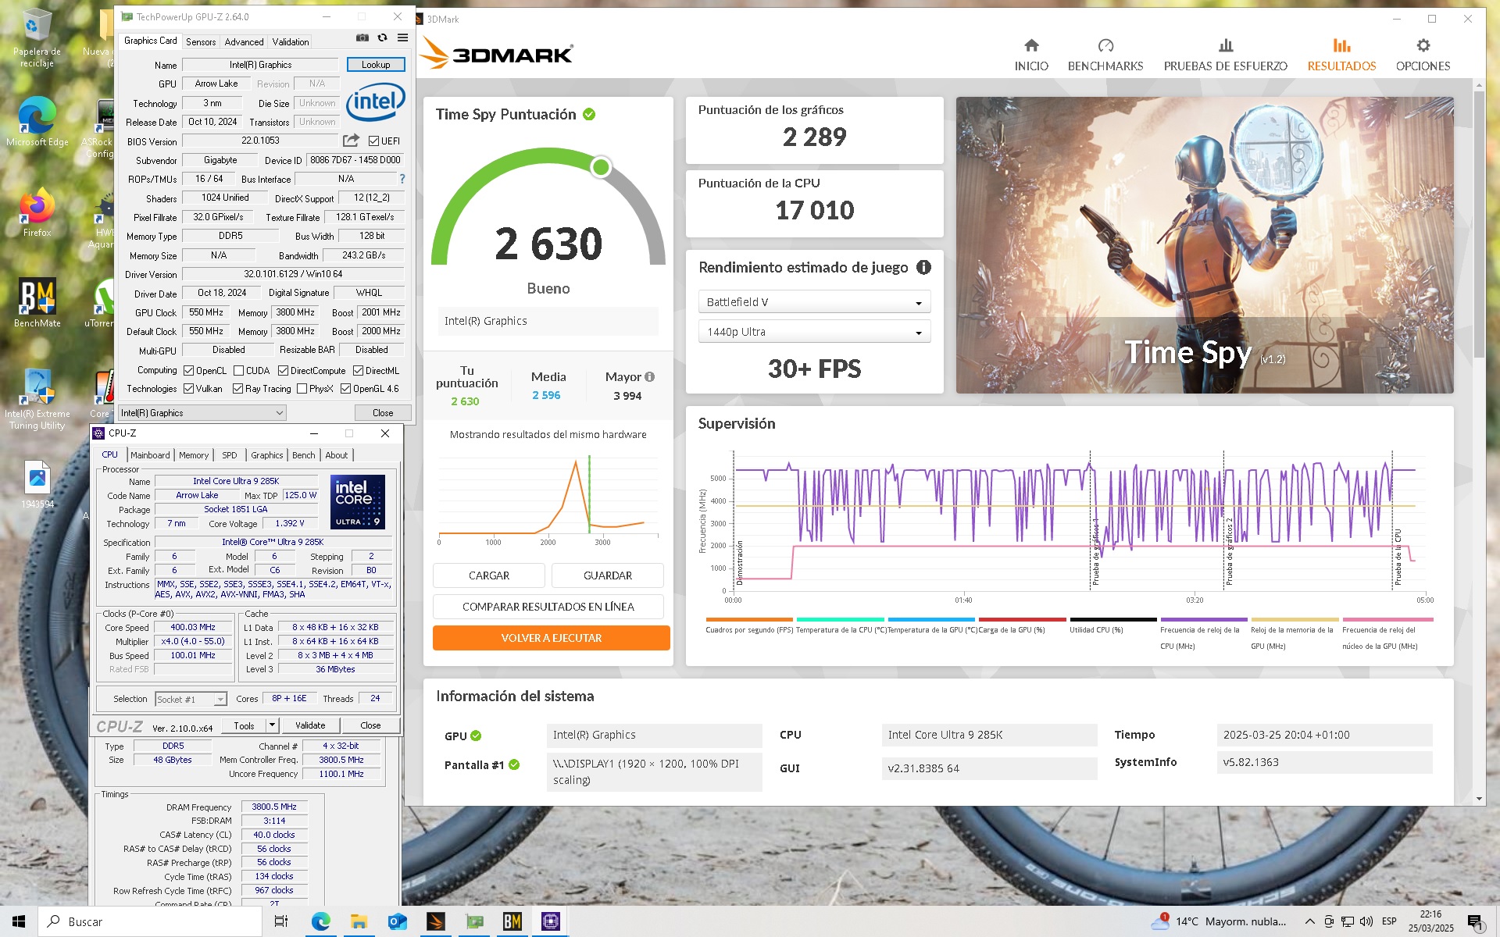Click Windows Start button
Screen dimensions: 1500x937
[x=19, y=921]
